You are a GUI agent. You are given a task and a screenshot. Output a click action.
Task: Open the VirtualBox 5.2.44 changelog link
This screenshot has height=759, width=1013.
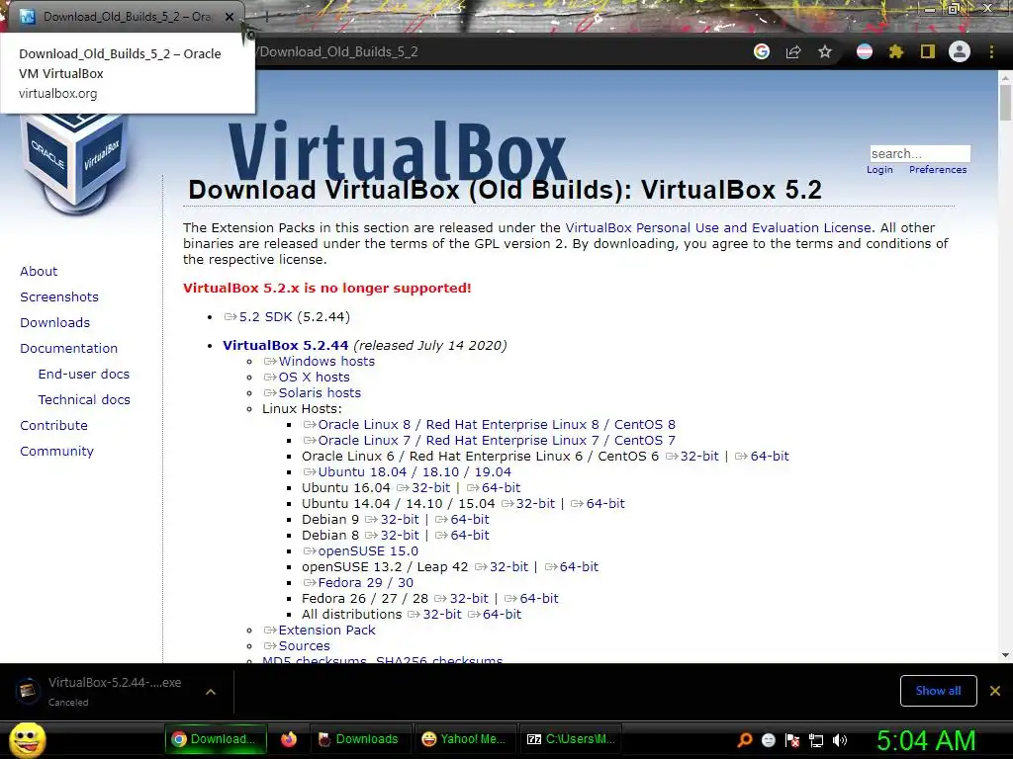click(x=286, y=345)
